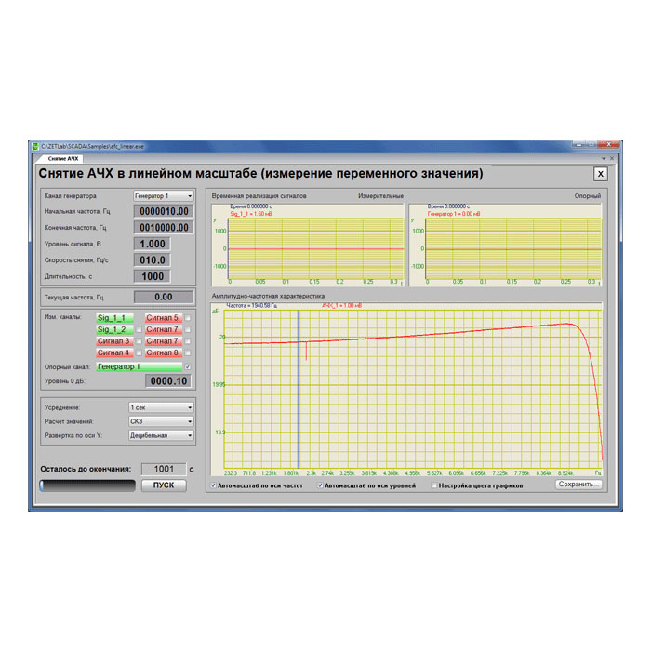
Task: Click the АЧХ_1 = 1.00 мВ readout
Action: click(x=341, y=306)
